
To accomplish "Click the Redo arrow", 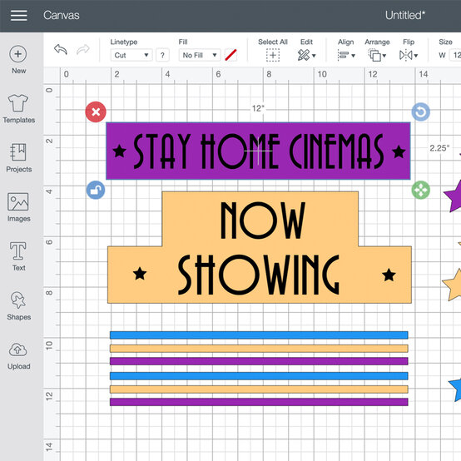I will [x=83, y=49].
